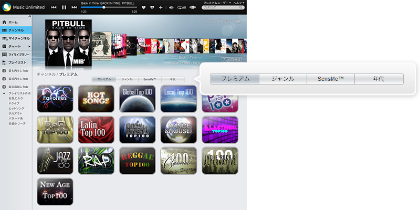Toggle the repeat All button
The image size is (420, 210).
[x=182, y=7]
